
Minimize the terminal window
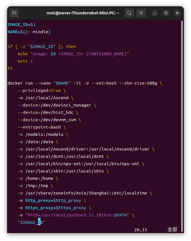pyautogui.click(x=155, y=13)
